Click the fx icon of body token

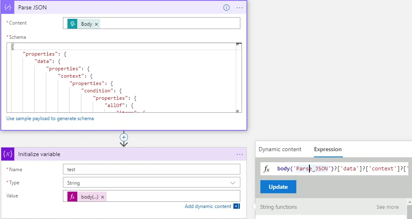(72, 197)
